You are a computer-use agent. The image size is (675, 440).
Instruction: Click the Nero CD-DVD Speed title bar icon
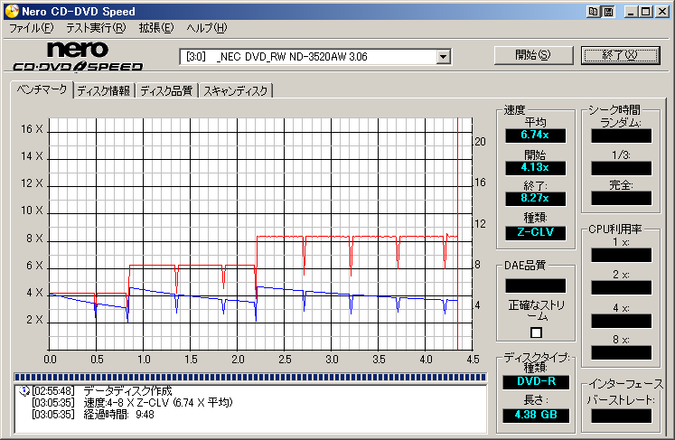tap(10, 11)
